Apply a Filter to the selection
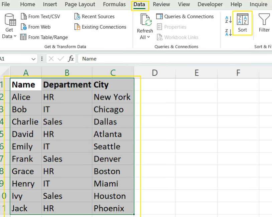The height and width of the screenshot is (217, 272). [x=264, y=23]
